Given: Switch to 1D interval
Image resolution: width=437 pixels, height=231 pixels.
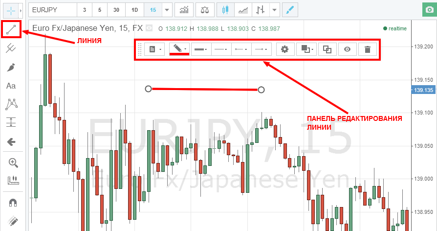Looking at the screenshot, I should coord(134,10).
